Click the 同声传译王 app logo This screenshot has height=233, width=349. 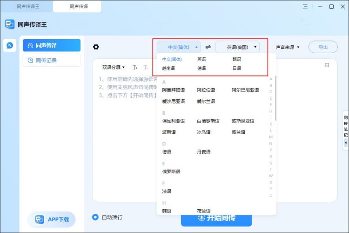point(10,24)
